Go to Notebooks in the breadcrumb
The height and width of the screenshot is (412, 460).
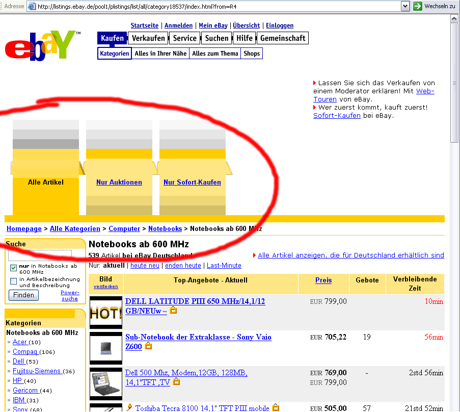click(x=165, y=228)
